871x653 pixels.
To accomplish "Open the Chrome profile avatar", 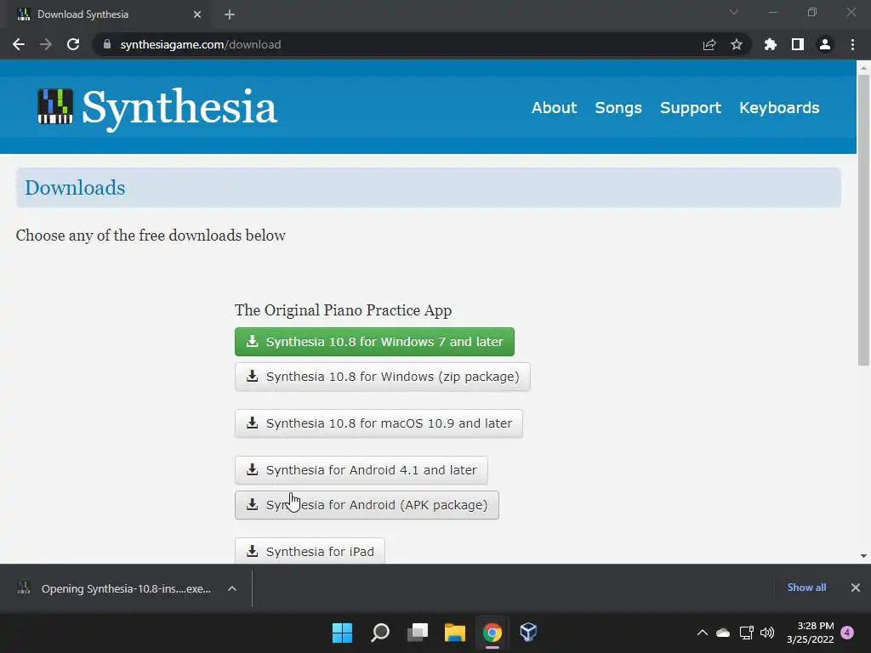I will [x=825, y=44].
